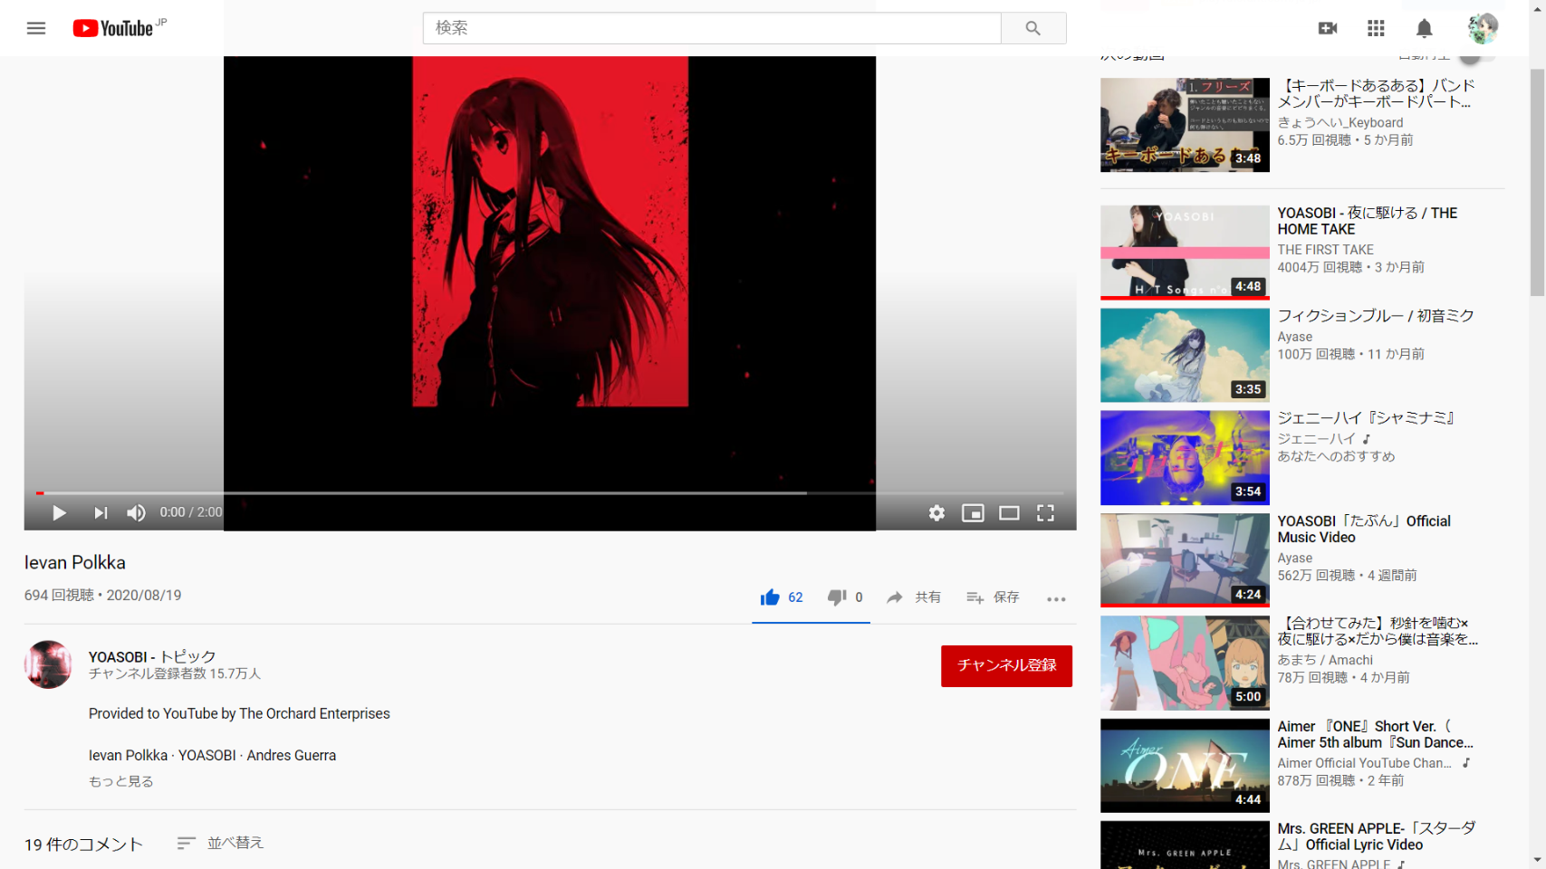Open the three-dot more actions menu
The image size is (1546, 869).
1056,598
